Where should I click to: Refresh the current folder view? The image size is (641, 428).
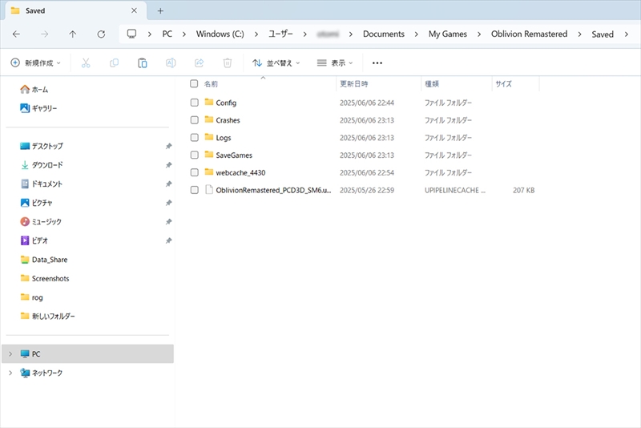[x=101, y=34]
